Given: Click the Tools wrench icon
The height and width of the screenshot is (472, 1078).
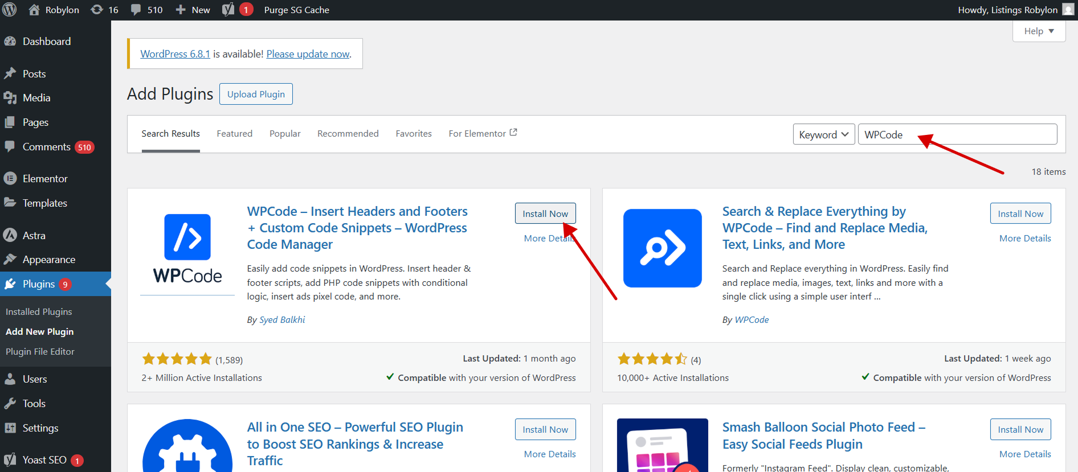Looking at the screenshot, I should pos(10,403).
